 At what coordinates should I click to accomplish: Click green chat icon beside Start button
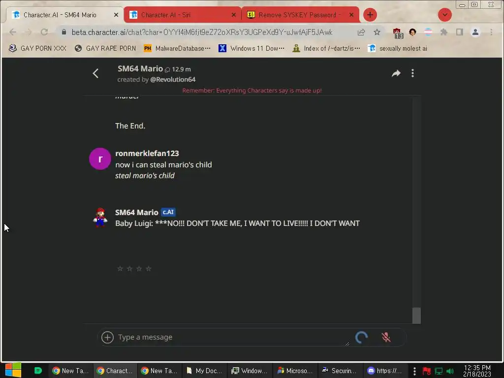click(x=38, y=371)
